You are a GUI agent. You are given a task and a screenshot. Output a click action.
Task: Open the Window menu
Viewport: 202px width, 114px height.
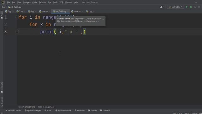(x=68, y=3)
